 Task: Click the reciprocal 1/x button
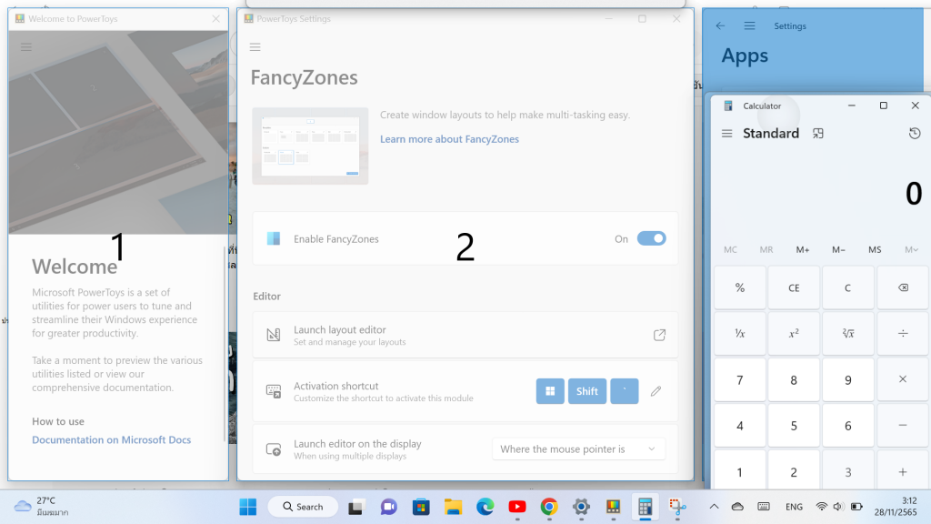[740, 333]
